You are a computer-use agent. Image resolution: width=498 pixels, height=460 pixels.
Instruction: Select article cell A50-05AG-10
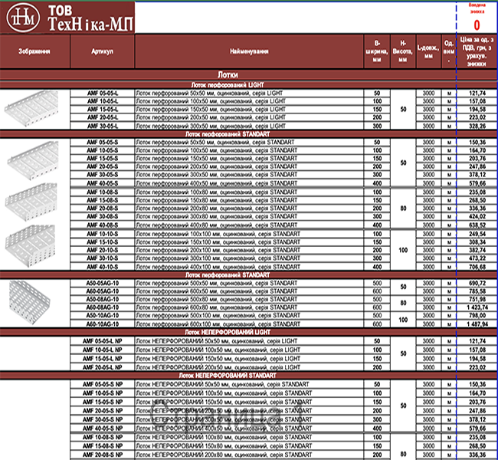coord(102,283)
